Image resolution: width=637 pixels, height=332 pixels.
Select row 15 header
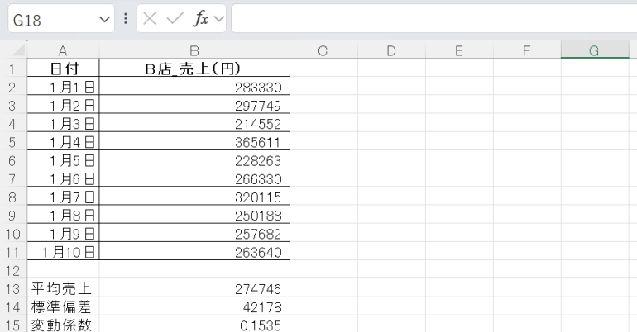(13, 325)
